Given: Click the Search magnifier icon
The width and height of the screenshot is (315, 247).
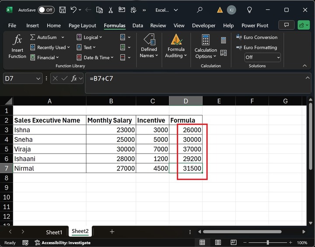Looking at the screenshot, I should tap(200, 10).
